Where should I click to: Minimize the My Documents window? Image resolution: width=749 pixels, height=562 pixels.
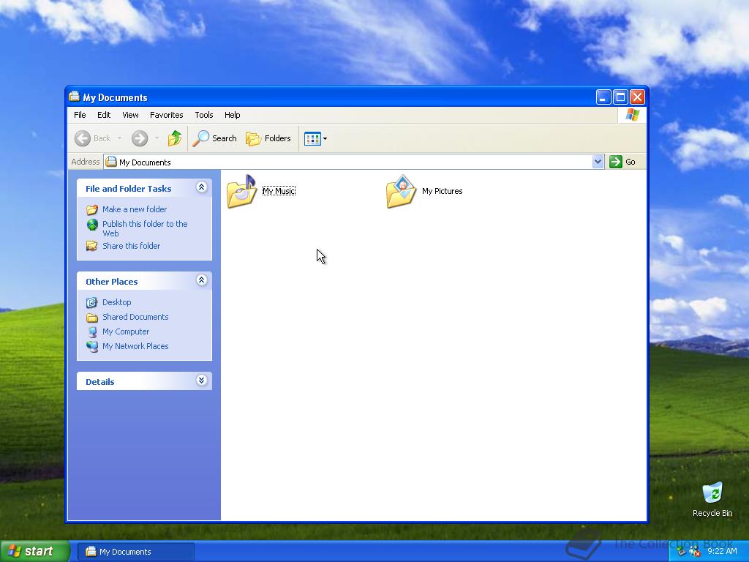(x=603, y=97)
